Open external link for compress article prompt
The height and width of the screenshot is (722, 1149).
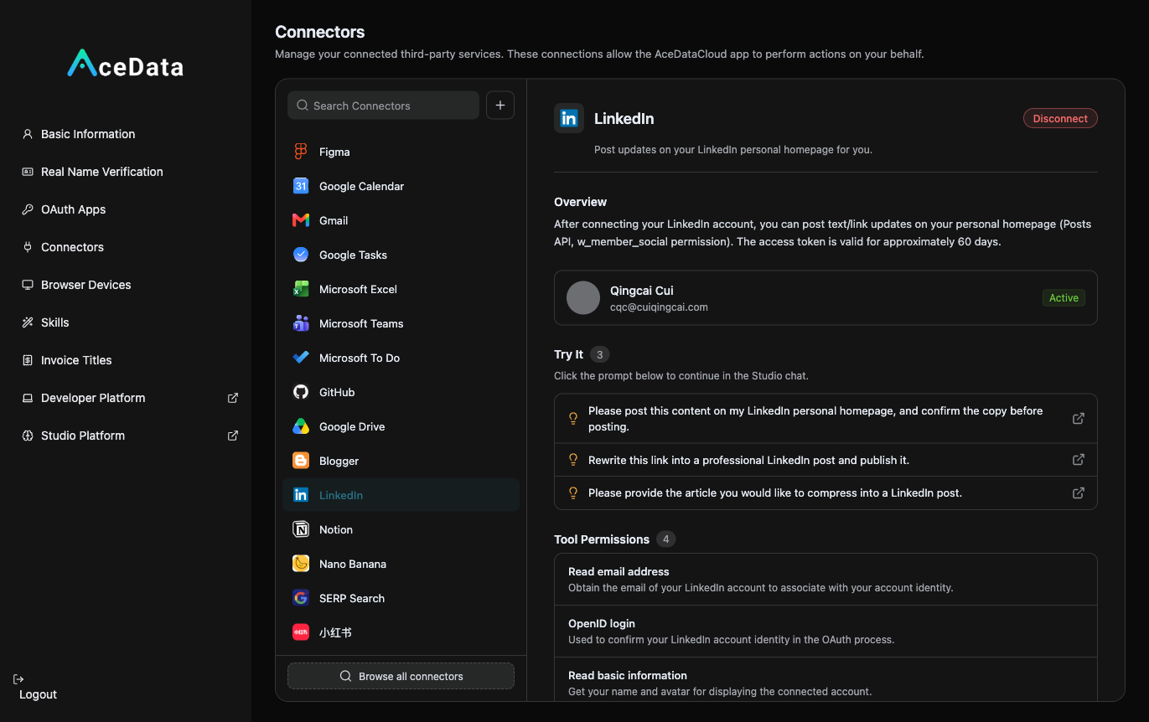coord(1079,493)
